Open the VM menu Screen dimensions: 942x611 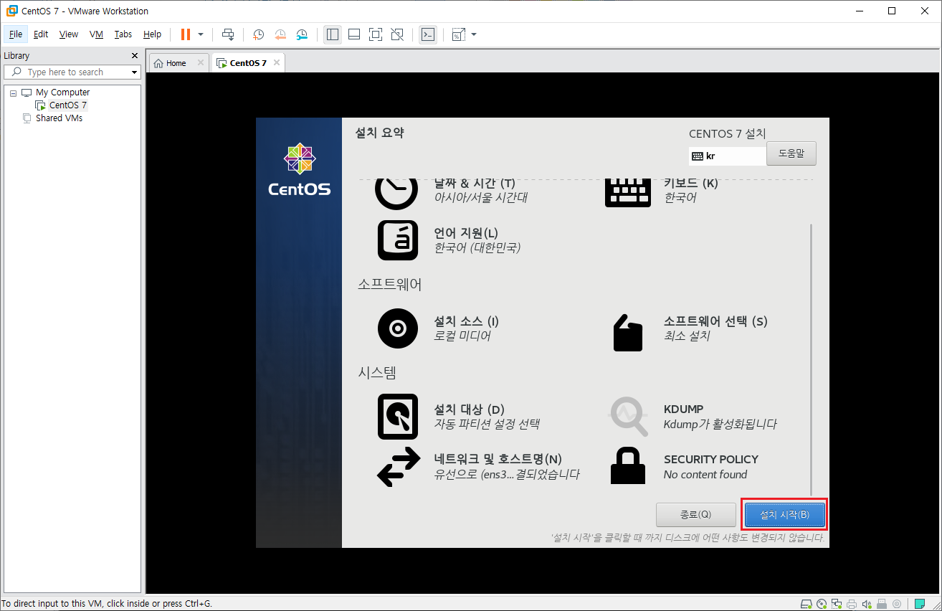coord(97,34)
